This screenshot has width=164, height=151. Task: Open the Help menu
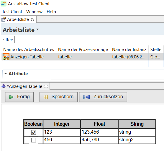click(x=51, y=12)
